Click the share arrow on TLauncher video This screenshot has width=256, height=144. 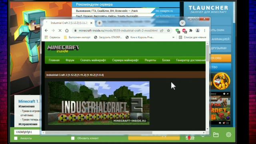pyautogui.click(x=228, y=94)
